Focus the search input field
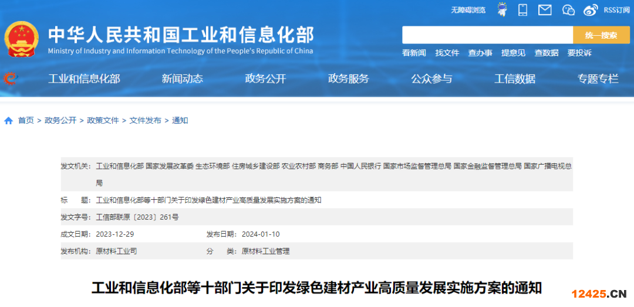The width and height of the screenshot is (634, 307). pyautogui.click(x=487, y=35)
